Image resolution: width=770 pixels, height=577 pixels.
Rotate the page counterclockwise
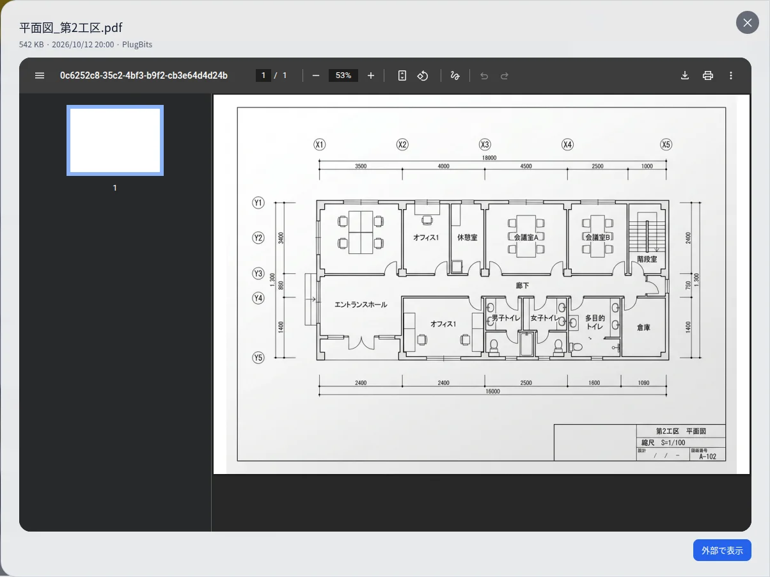pyautogui.click(x=423, y=75)
